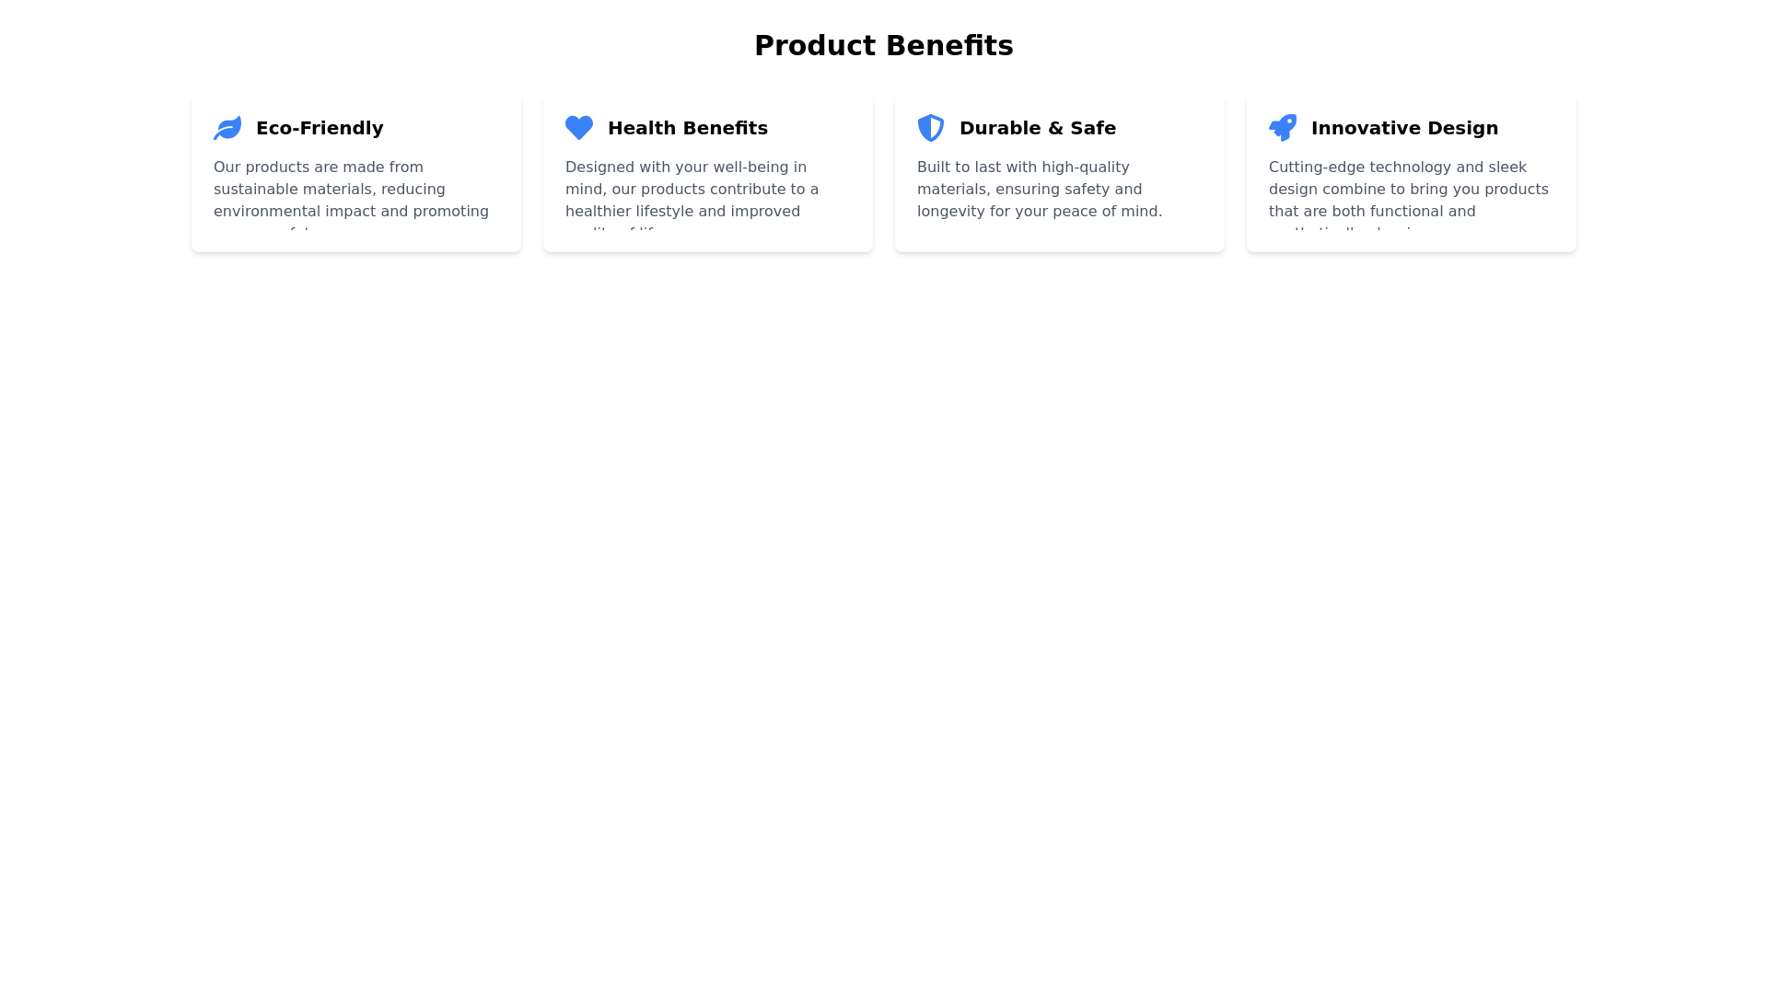The width and height of the screenshot is (1768, 994).
Task: Click the heart icon for Health Benefits
Action: coord(579,128)
